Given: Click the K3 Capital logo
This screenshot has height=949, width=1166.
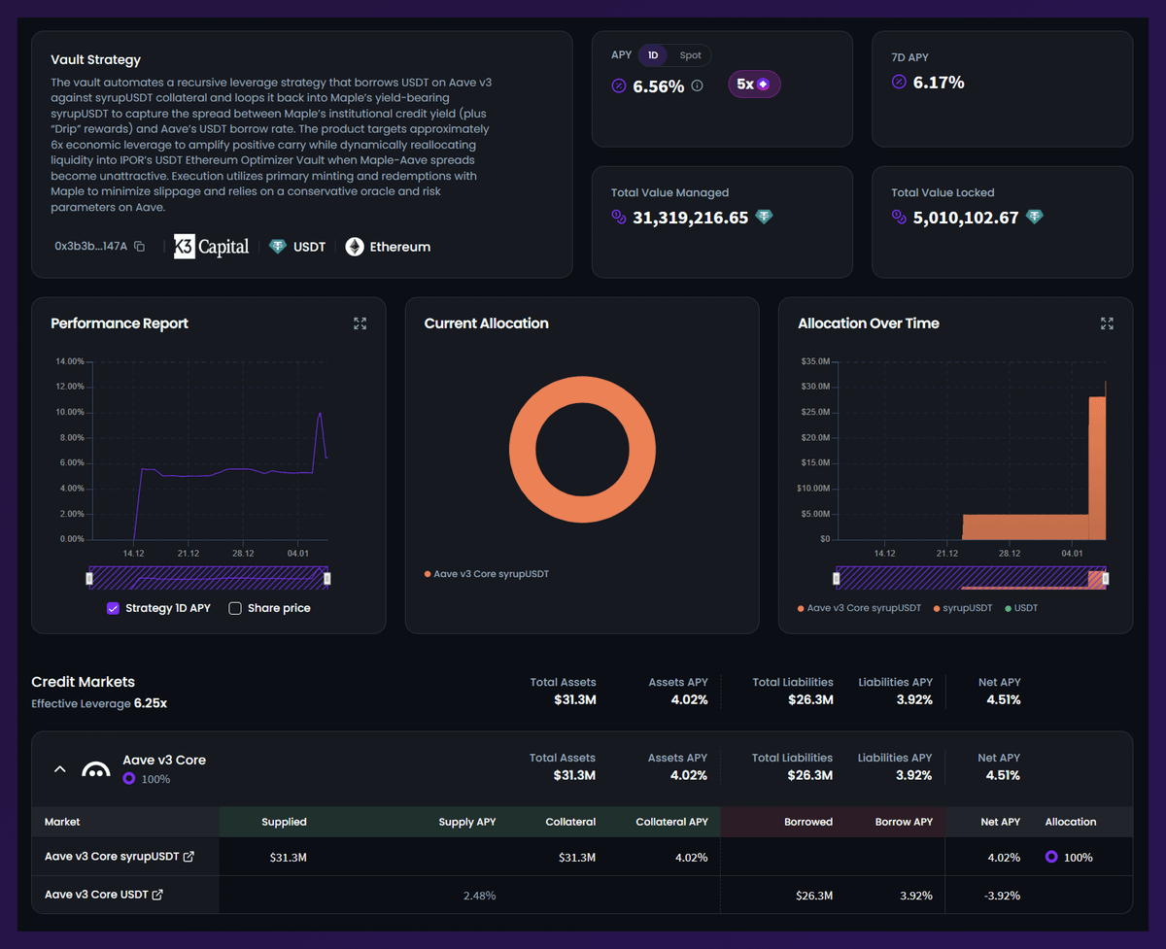Looking at the screenshot, I should tap(212, 247).
